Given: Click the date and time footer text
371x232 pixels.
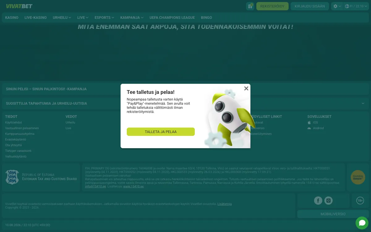Looking at the screenshot, I should click(x=28, y=225).
